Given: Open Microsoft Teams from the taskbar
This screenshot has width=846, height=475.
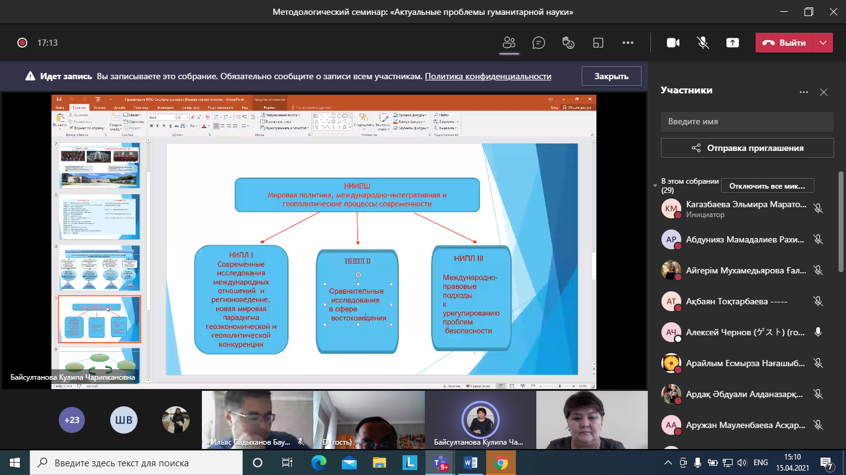Looking at the screenshot, I should (x=440, y=463).
